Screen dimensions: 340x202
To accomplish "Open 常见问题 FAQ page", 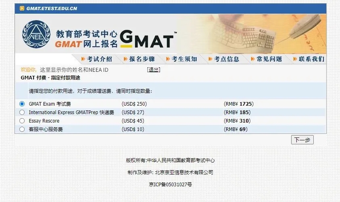I will point(269,59).
